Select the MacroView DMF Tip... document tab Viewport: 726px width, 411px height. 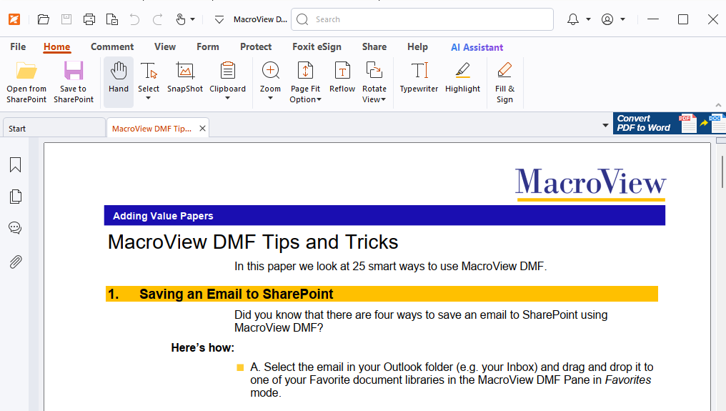[x=151, y=129]
